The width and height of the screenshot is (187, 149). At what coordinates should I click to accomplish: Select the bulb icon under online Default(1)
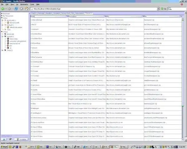[8, 27]
